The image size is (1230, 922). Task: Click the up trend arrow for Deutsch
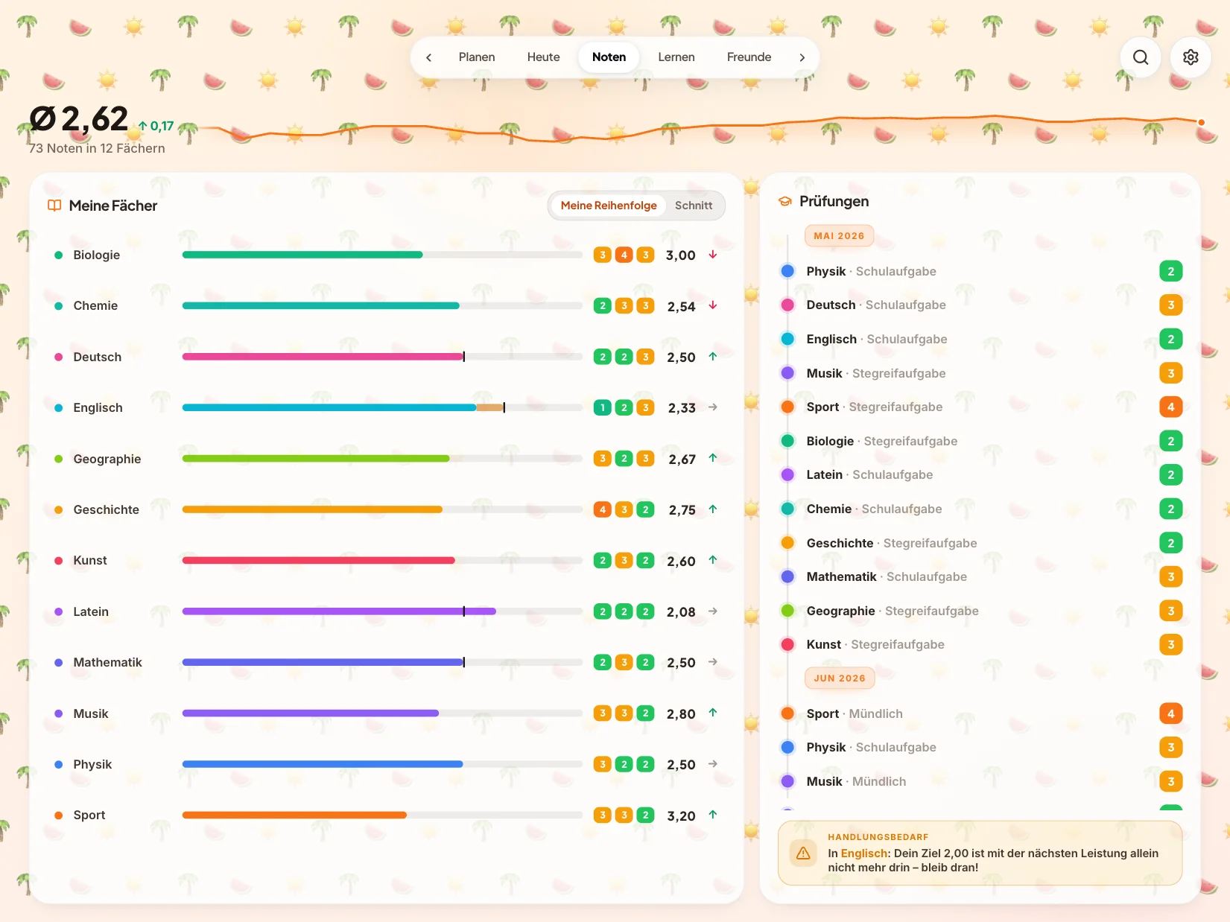[713, 357]
